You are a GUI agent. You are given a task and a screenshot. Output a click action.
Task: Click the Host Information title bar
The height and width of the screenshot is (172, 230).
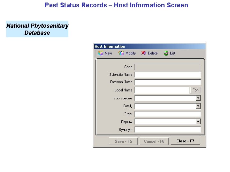[150, 47]
